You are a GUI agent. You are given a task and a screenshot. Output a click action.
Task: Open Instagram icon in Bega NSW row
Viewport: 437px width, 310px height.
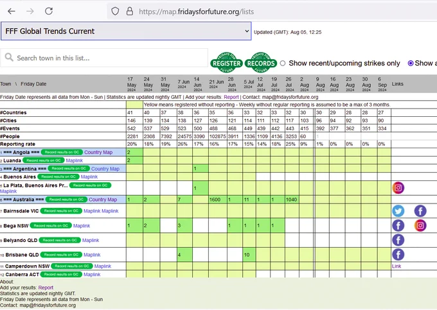tap(420, 225)
